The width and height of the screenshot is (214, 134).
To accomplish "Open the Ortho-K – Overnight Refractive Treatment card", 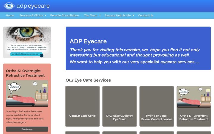I will (x=194, y=106).
